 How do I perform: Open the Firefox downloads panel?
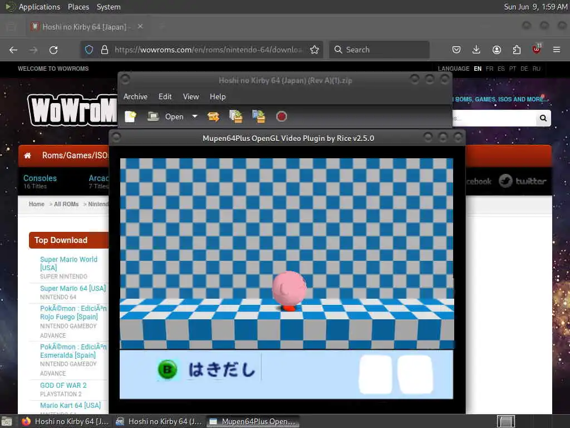[476, 50]
